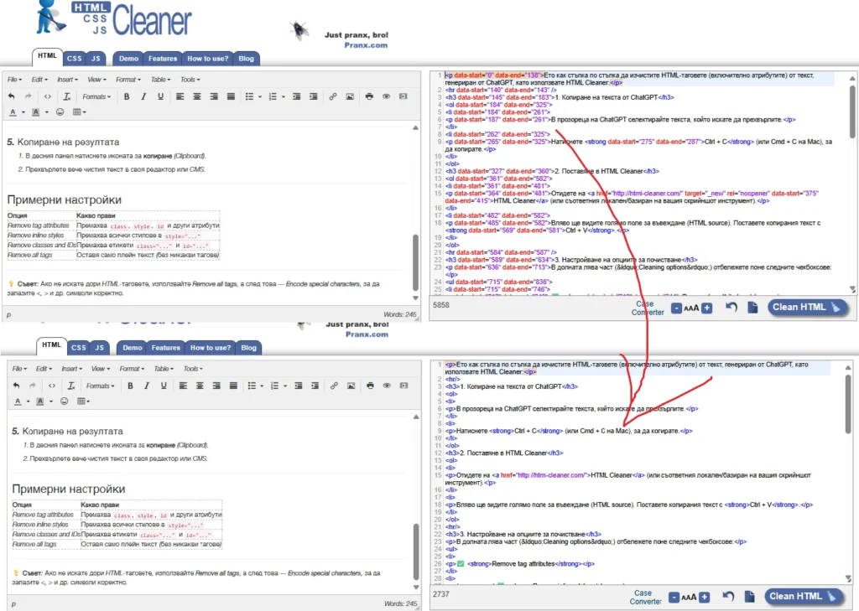Copy cleaned code icon in upper source panel
Screen dimensions: 859x611
pos(752,308)
